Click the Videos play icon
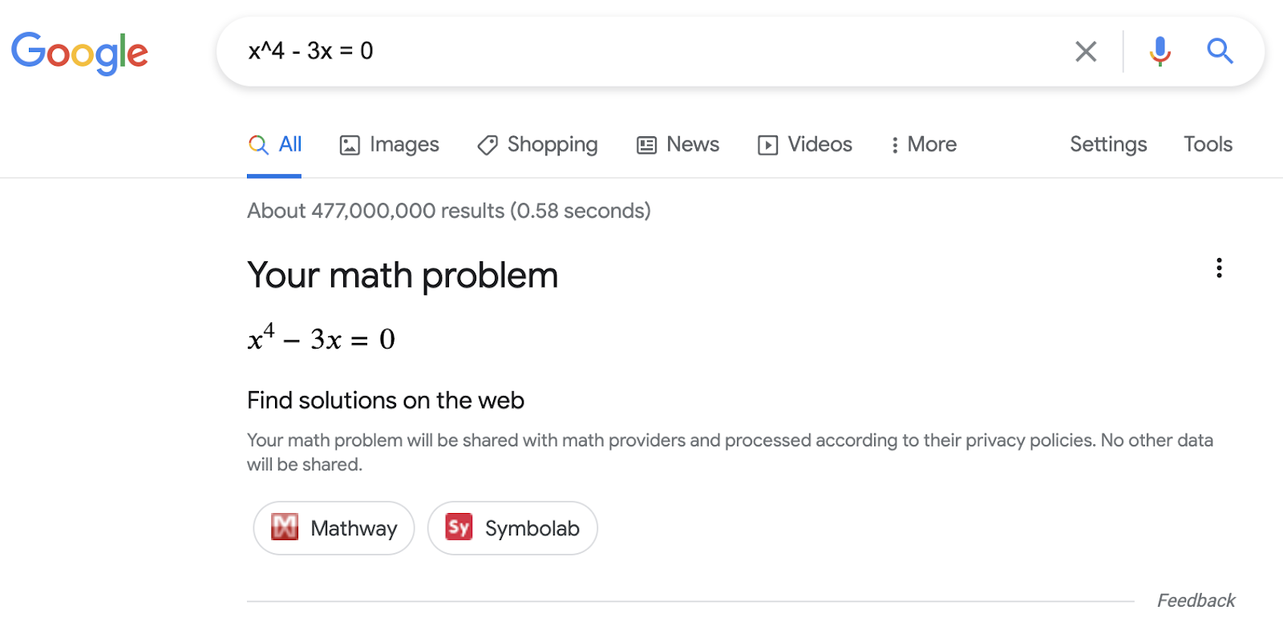1283x634 pixels. 767,145
